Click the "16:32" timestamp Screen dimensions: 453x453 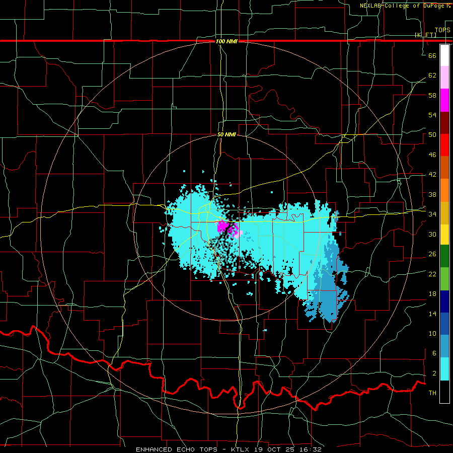(x=312, y=449)
